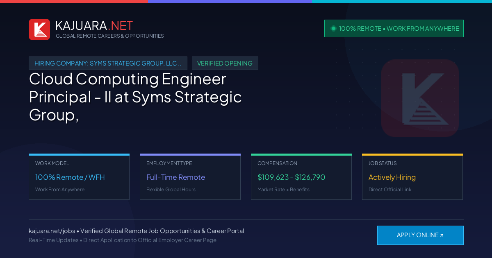
Task: Click the JOB STATUS label
Action: point(383,163)
